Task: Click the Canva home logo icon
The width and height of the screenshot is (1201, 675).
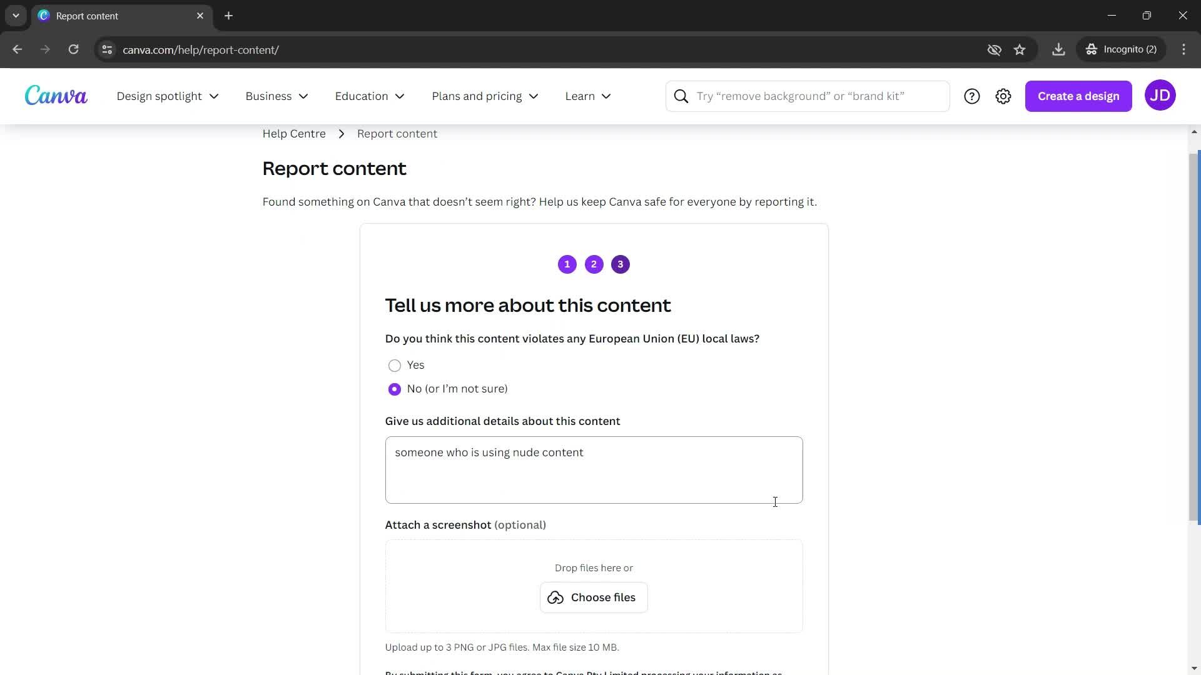Action: [56, 96]
